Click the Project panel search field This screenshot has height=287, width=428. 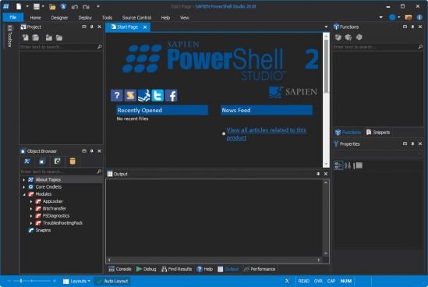click(58, 47)
